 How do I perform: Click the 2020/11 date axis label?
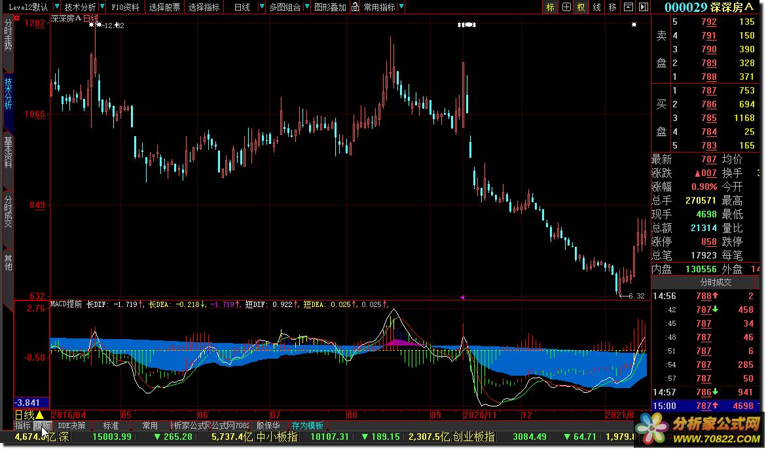click(480, 415)
